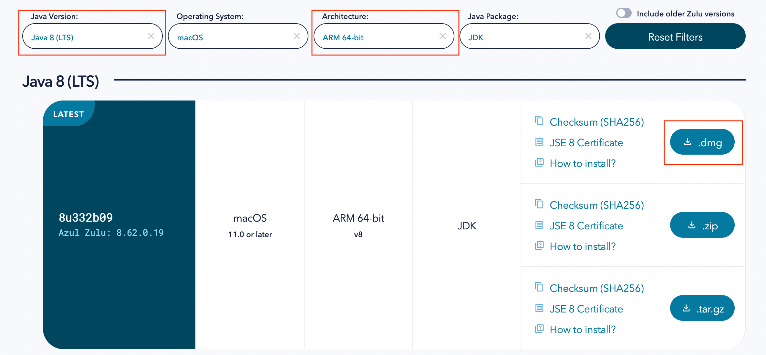
Task: Open JSE 8 Certificate in .tar.gz row
Action: pyautogui.click(x=586, y=309)
